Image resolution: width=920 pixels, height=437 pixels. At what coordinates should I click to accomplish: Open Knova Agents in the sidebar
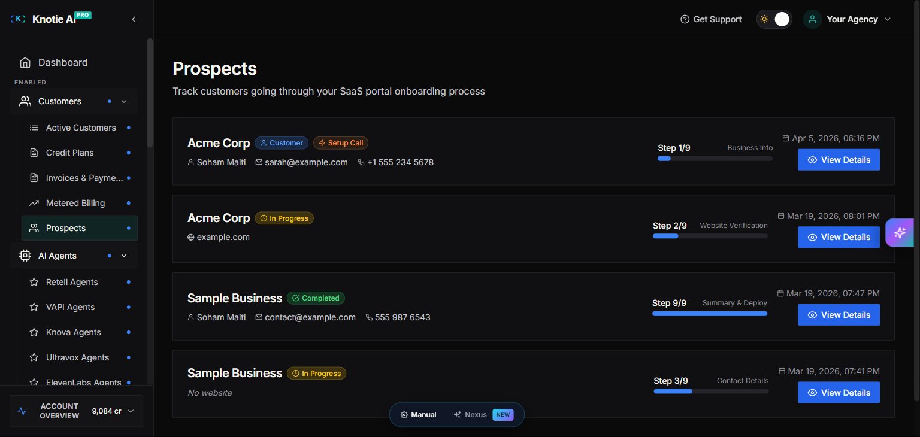pos(80,332)
